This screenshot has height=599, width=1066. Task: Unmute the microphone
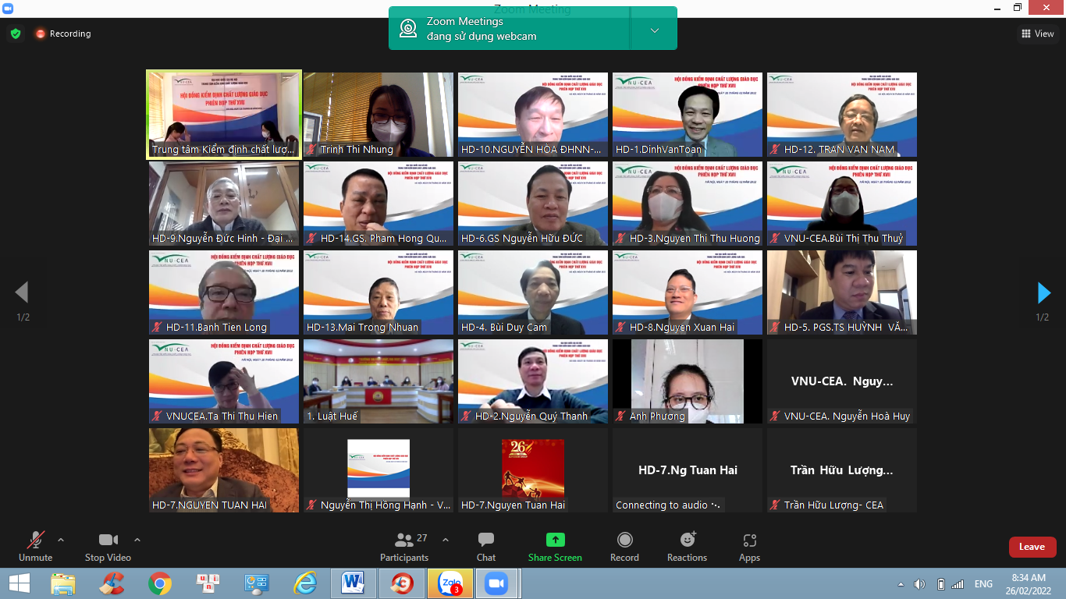(35, 546)
